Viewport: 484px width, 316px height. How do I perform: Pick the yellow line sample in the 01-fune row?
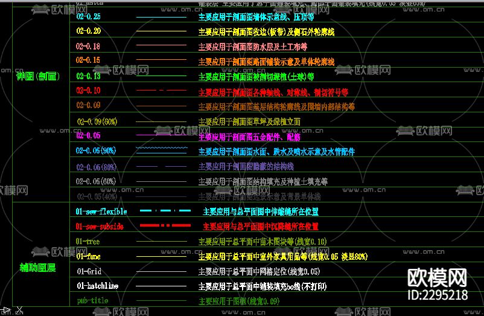162,256
